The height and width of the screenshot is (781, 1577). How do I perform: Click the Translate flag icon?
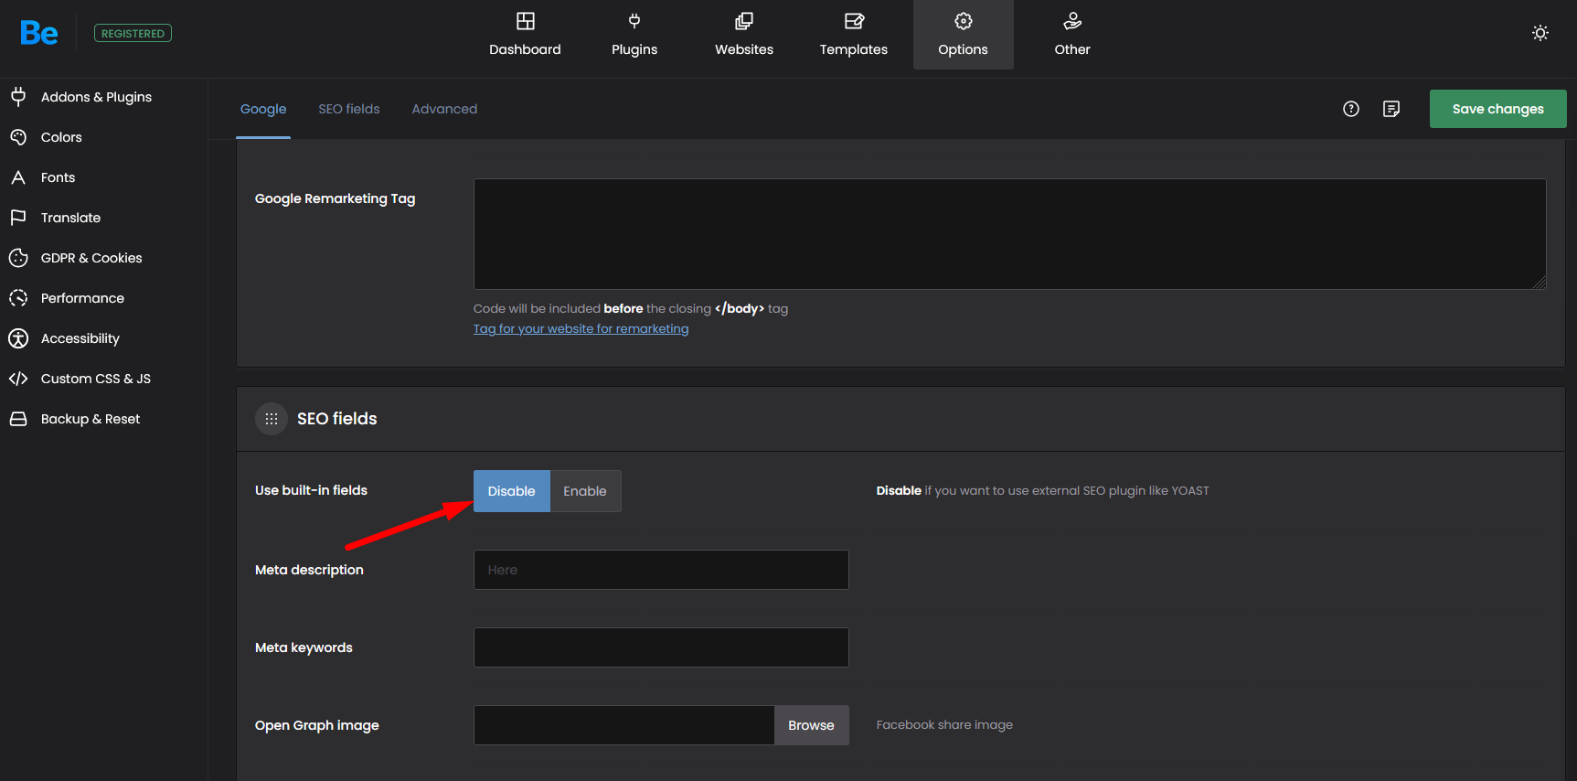tap(18, 218)
